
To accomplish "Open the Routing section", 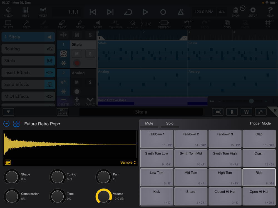I will point(28,49).
